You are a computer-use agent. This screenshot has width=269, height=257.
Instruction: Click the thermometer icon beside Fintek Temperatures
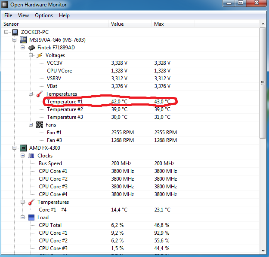[40, 94]
